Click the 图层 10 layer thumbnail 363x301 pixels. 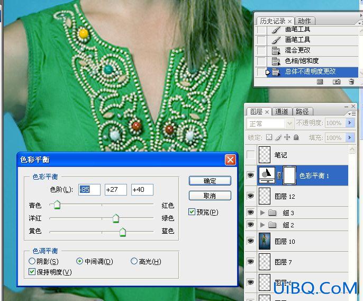265,241
